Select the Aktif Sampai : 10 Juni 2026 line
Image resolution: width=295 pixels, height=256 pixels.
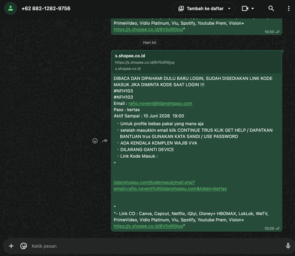[149, 116]
